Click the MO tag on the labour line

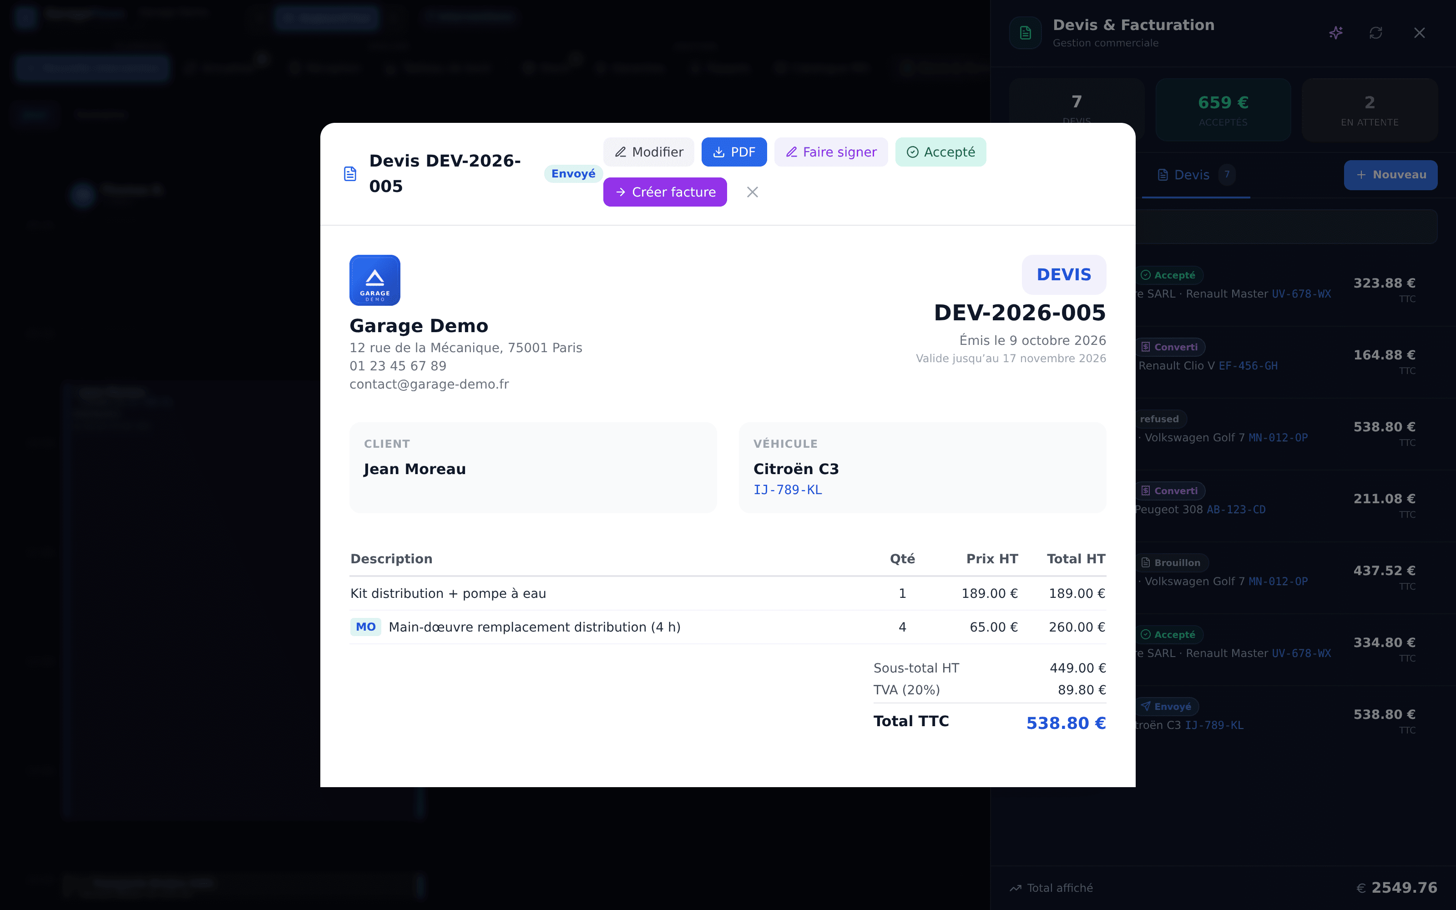pyautogui.click(x=366, y=627)
